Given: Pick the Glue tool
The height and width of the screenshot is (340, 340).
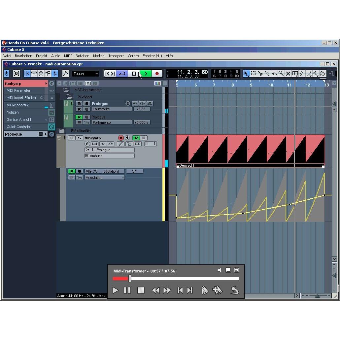Looking at the screenshot, I should (267, 74).
